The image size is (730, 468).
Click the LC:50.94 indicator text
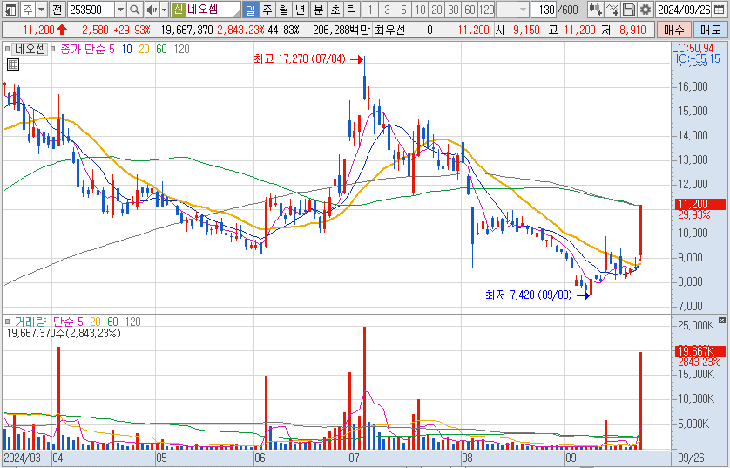[x=693, y=48]
